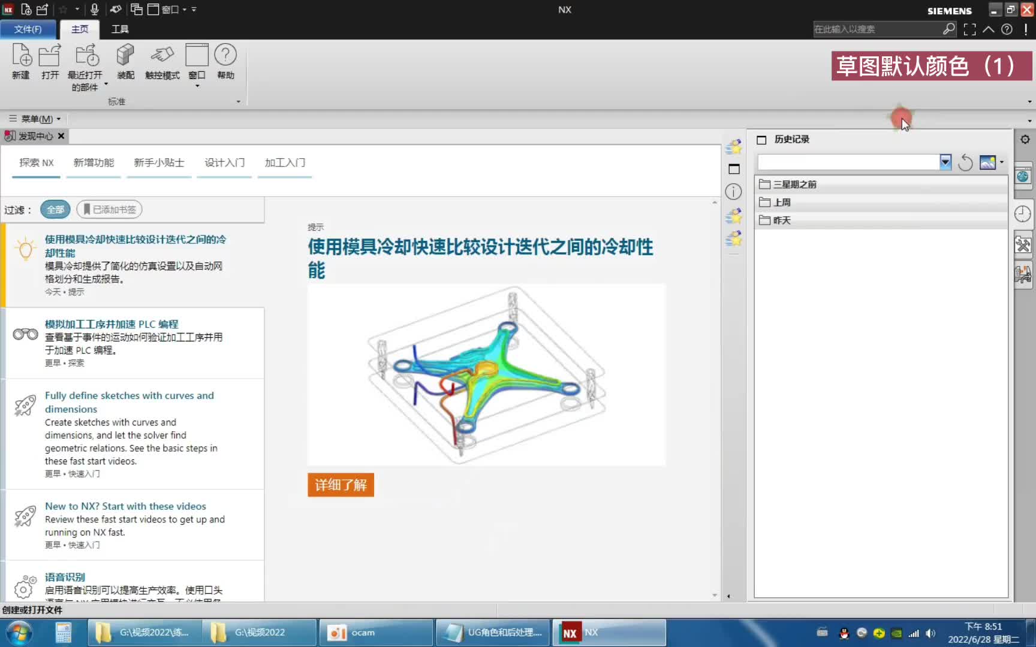Click the help question mark icon near search
This screenshot has width=1036, height=647.
pyautogui.click(x=1007, y=29)
